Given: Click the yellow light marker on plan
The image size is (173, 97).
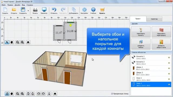Looking at the screenshot, I should 71,25.
